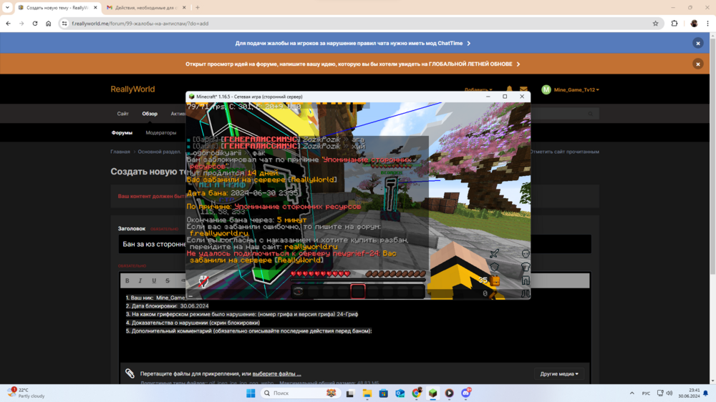
Task: Open Microsoft Store from the taskbar
Action: click(384, 393)
